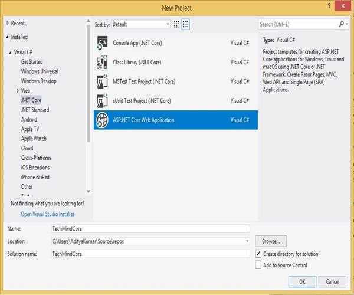Uncheck Create directory for solution
This screenshot has height=295, width=354.
pyautogui.click(x=258, y=254)
